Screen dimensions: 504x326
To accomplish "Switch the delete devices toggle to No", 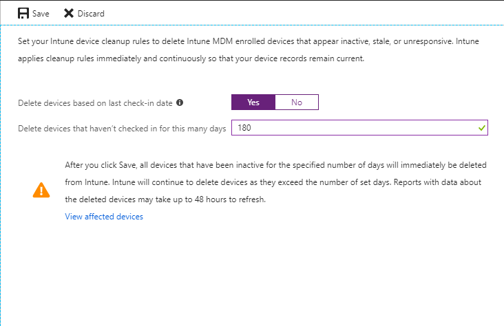I will click(297, 102).
